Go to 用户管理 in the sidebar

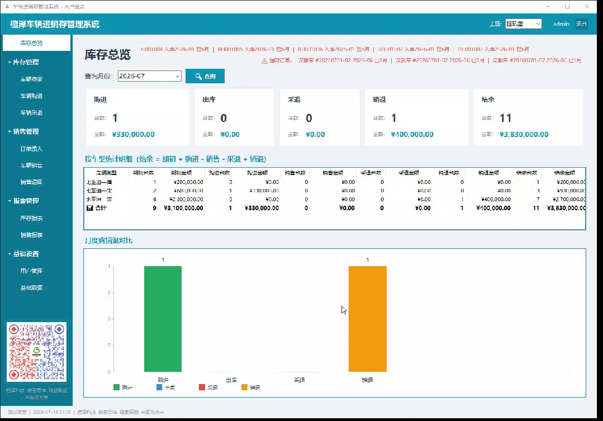tap(31, 271)
